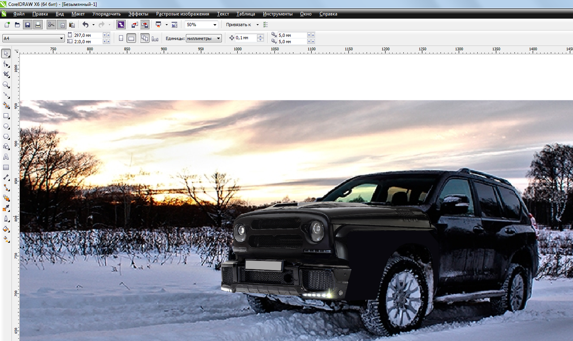Click the page width 297,0 мм field
This screenshot has width=573, height=341.
tap(88, 35)
